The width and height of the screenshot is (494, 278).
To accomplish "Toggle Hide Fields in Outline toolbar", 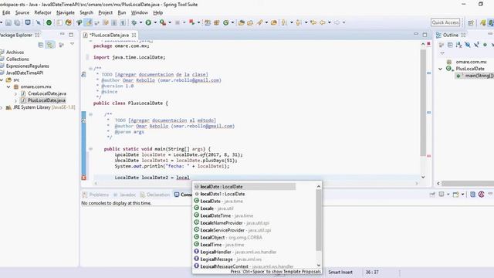I will pyautogui.click(x=468, y=45).
